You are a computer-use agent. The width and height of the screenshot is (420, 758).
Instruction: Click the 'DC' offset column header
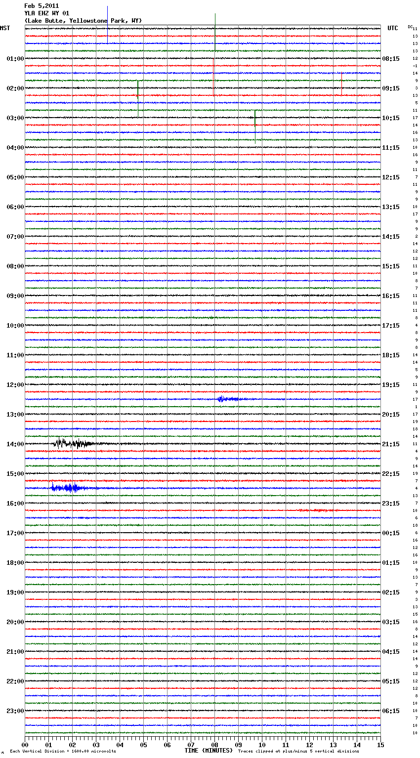410,27
